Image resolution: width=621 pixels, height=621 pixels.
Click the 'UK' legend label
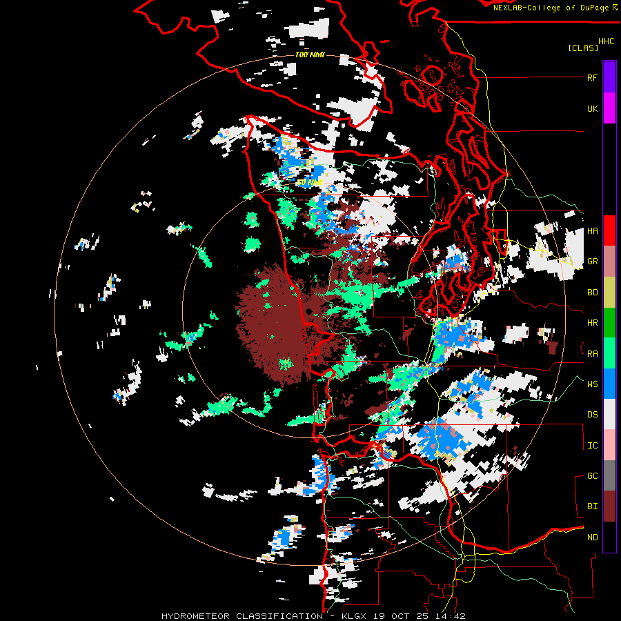592,108
